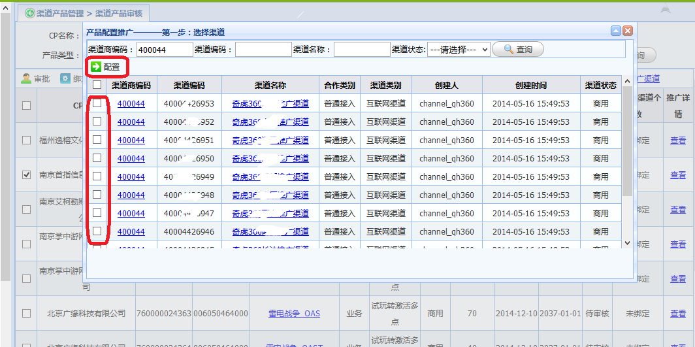This screenshot has height=347, width=695.
Task: Open 400044 link in the 26953 row
Action: (x=131, y=104)
